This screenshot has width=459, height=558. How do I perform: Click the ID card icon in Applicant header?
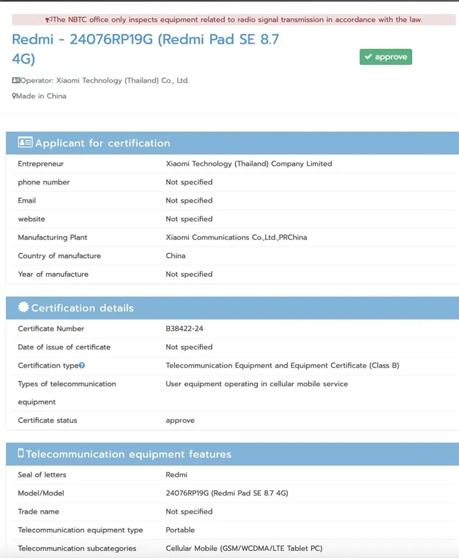click(25, 142)
